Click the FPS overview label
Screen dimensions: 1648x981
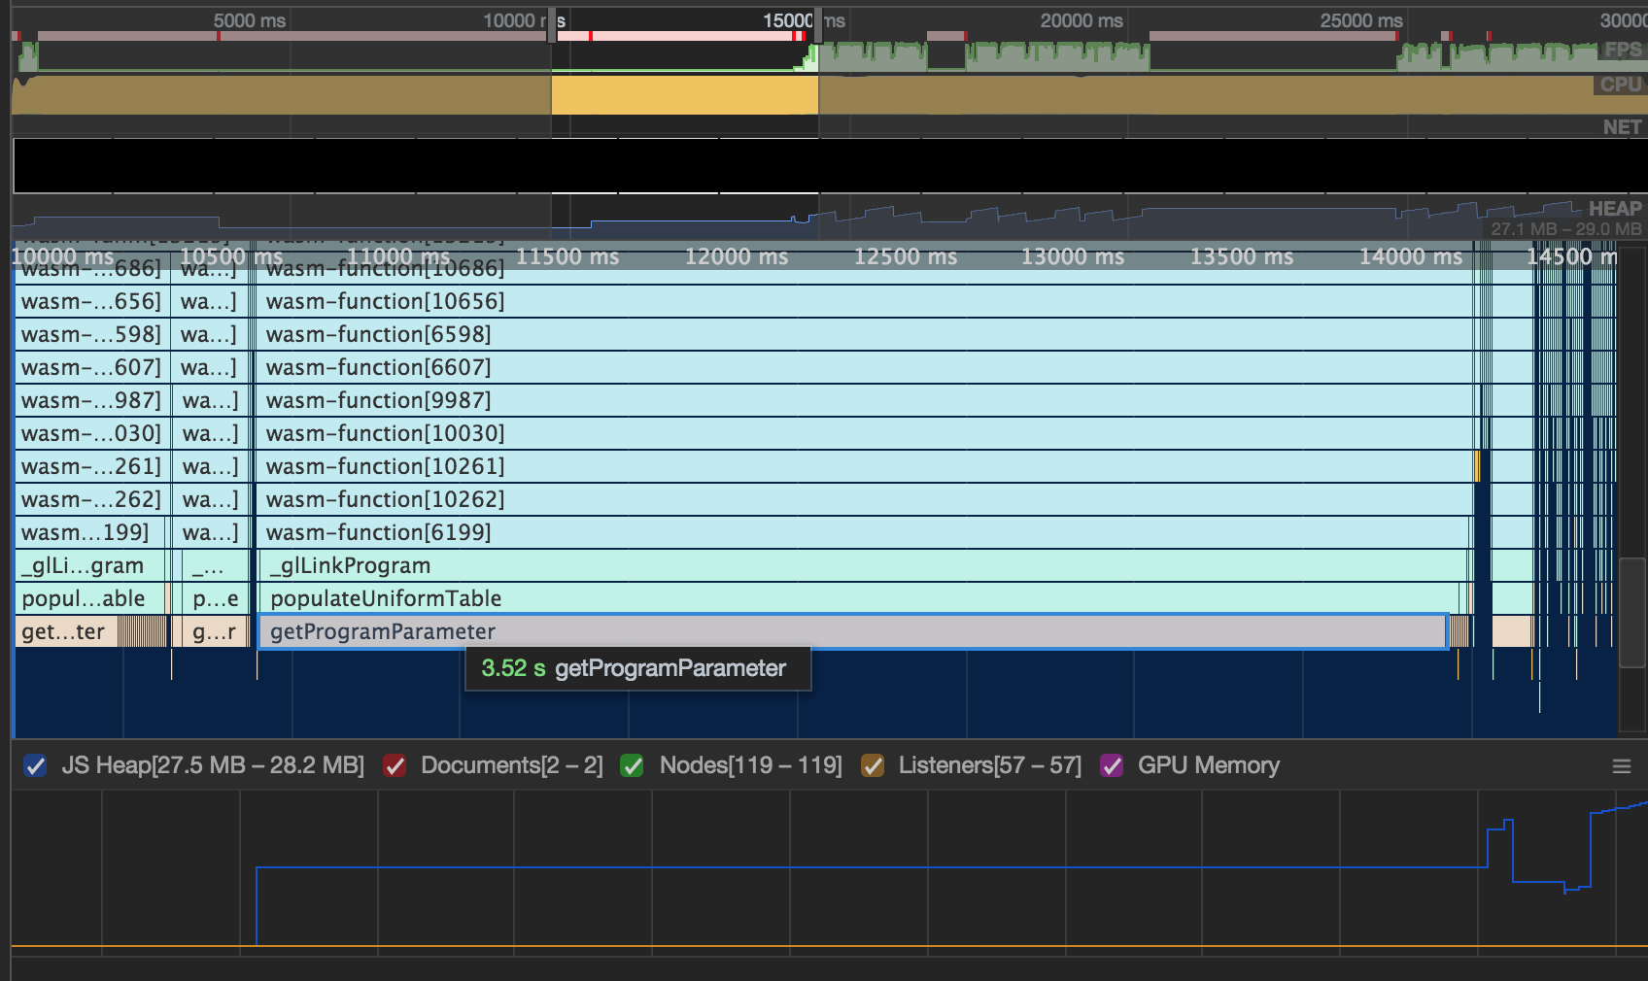coord(1623,50)
